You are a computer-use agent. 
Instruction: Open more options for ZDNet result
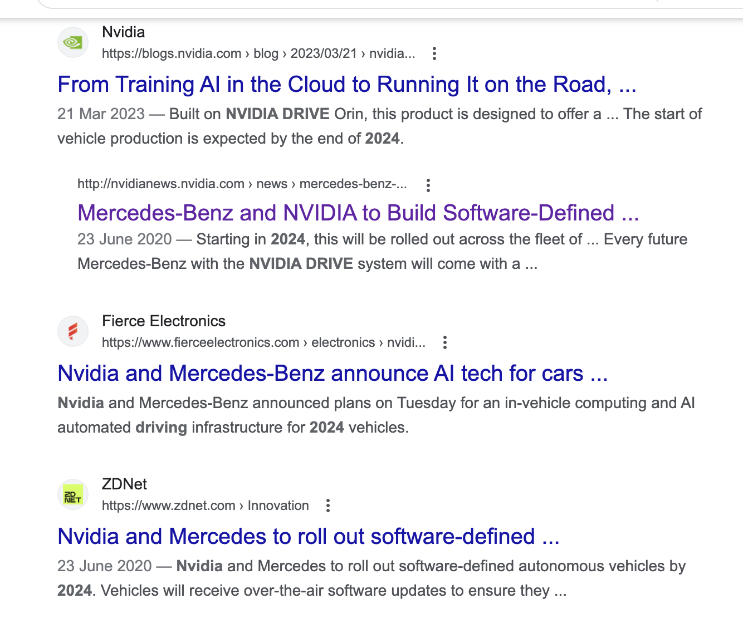click(x=328, y=506)
